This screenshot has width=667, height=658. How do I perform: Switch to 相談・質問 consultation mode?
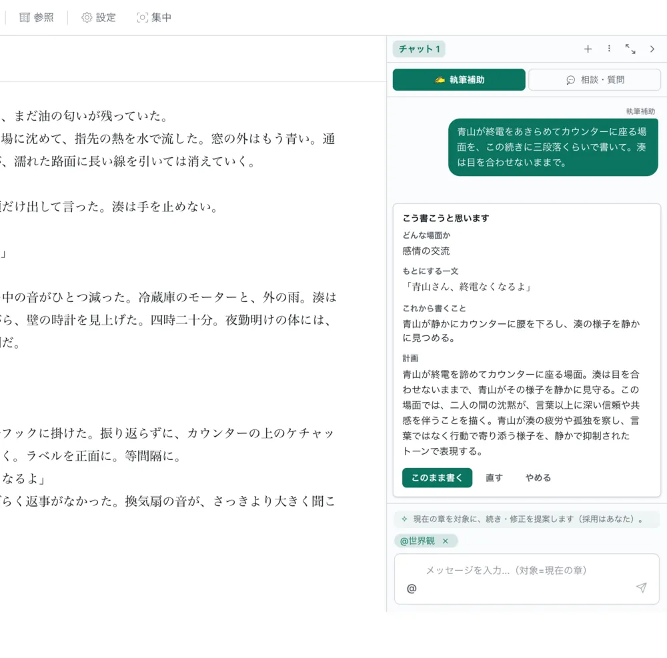coord(594,79)
